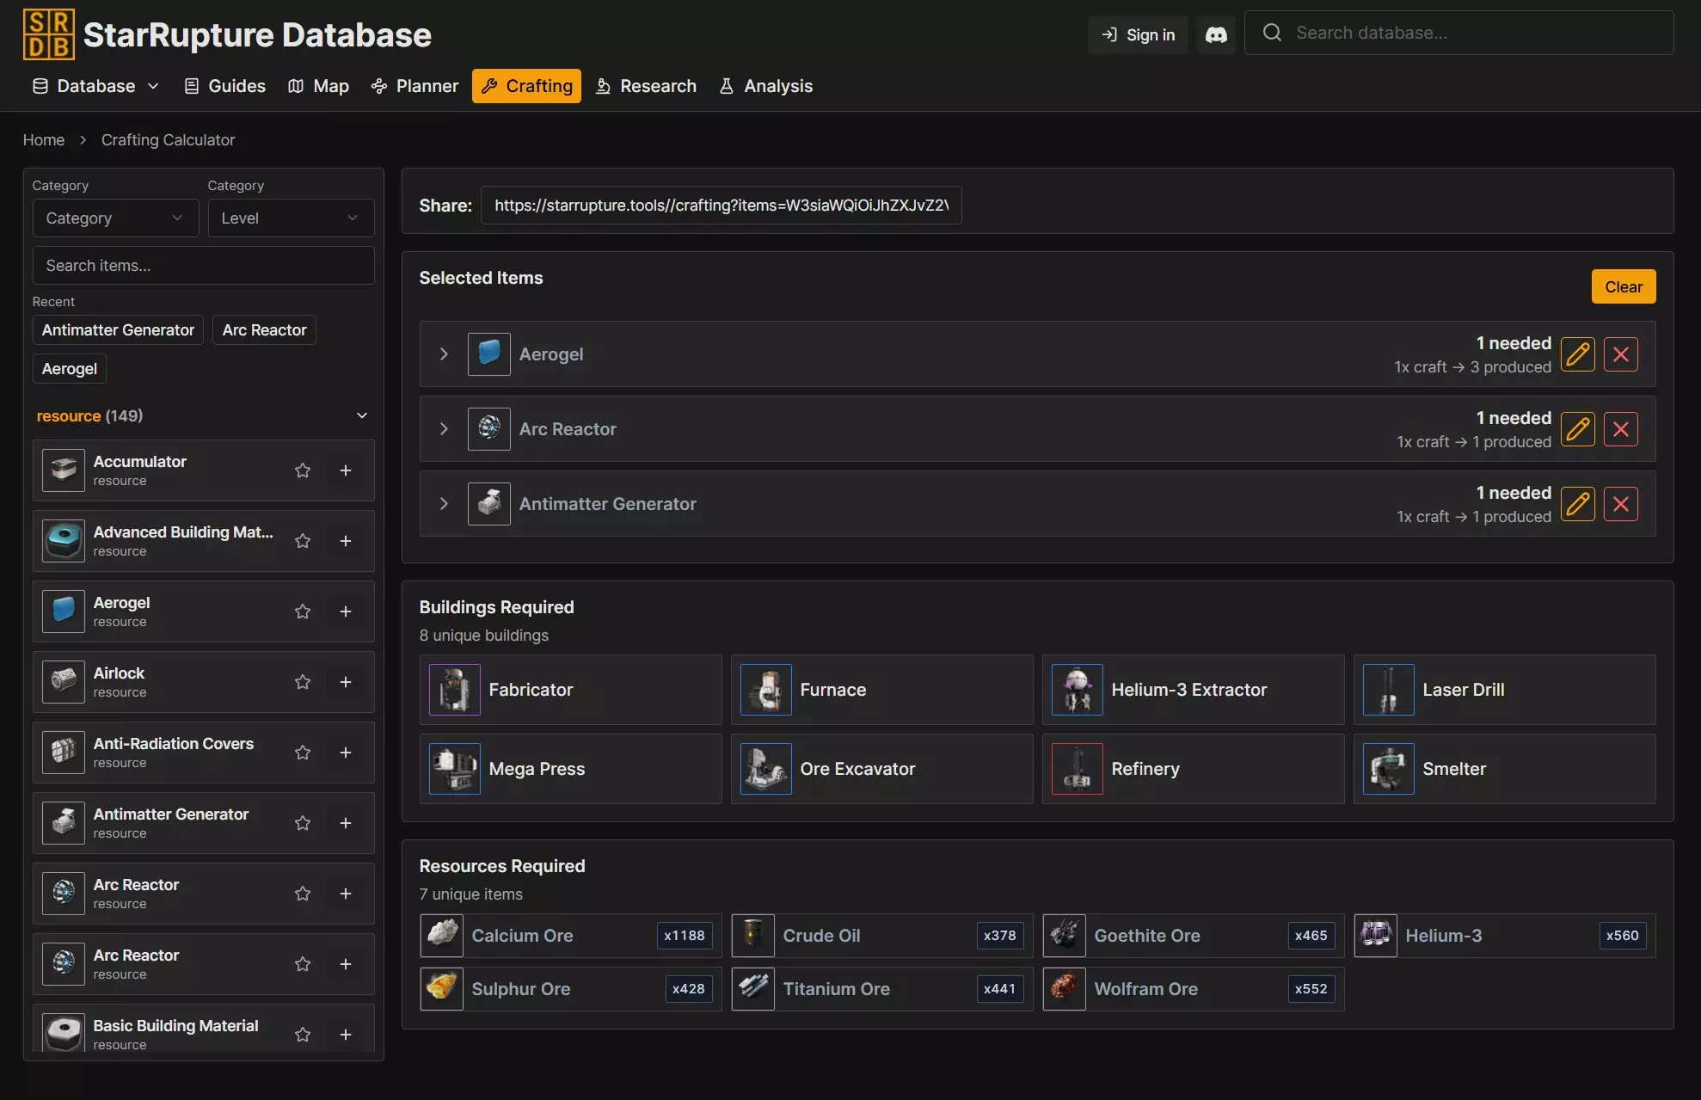1701x1100 pixels.
Task: Select the recent Arc Reactor chip
Action: click(x=264, y=330)
